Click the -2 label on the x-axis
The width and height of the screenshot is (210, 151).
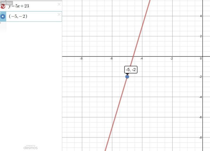coord(171,59)
